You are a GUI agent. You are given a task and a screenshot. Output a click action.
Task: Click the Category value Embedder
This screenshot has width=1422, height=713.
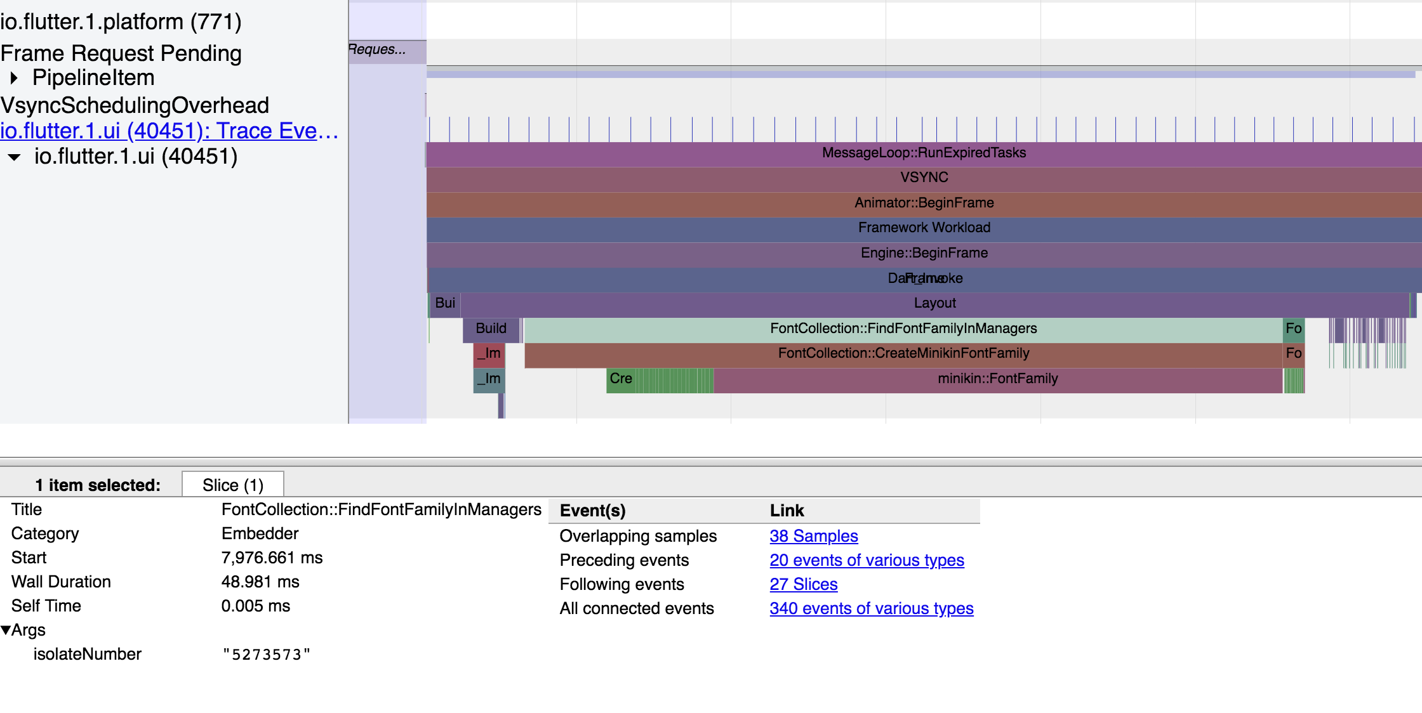coord(260,533)
